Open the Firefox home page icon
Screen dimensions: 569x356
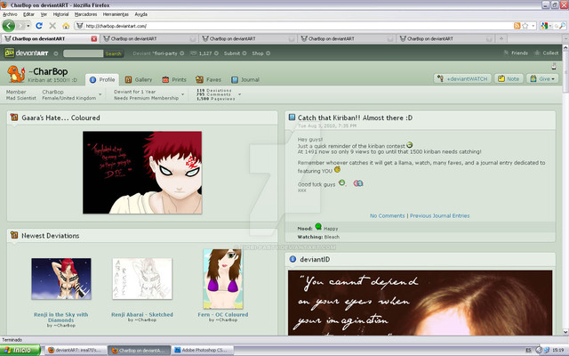66,26
